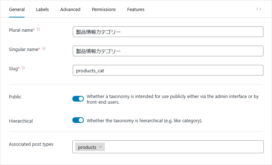
Task: Click the Associated post types label
Action: click(x=31, y=144)
